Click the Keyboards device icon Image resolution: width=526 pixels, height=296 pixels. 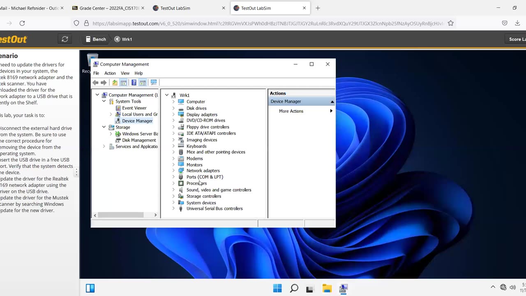point(181,146)
